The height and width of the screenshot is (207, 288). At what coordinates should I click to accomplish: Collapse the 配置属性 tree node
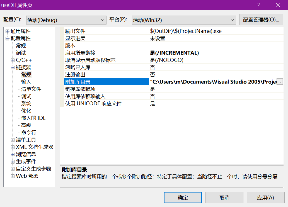(x=7, y=38)
